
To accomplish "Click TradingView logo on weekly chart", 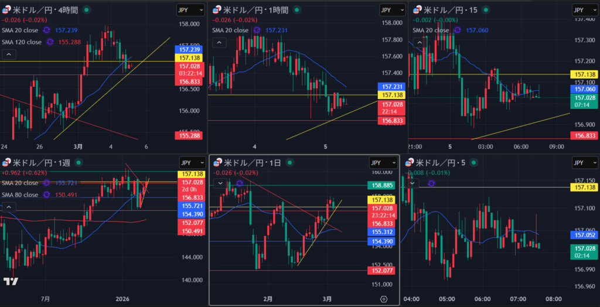I will tap(10, 282).
